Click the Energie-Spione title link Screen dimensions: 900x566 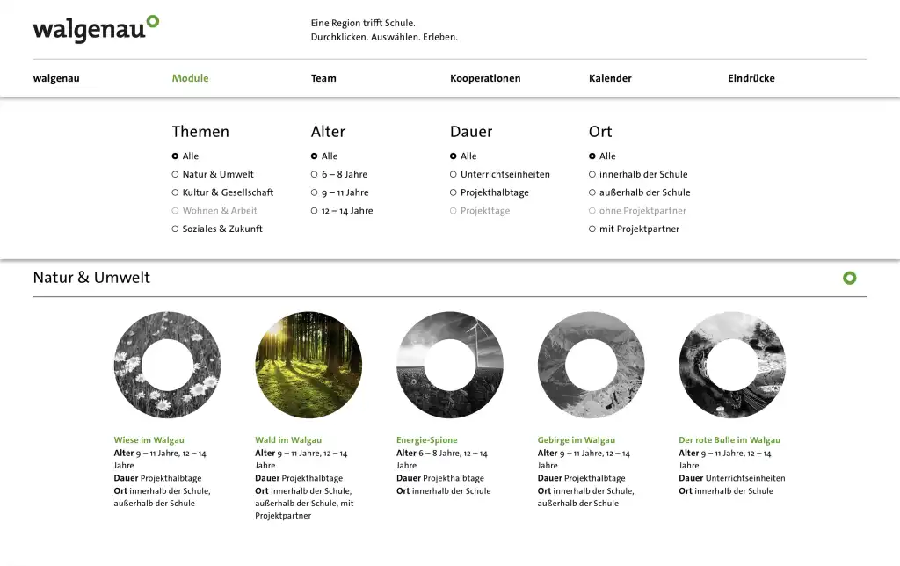[427, 440]
